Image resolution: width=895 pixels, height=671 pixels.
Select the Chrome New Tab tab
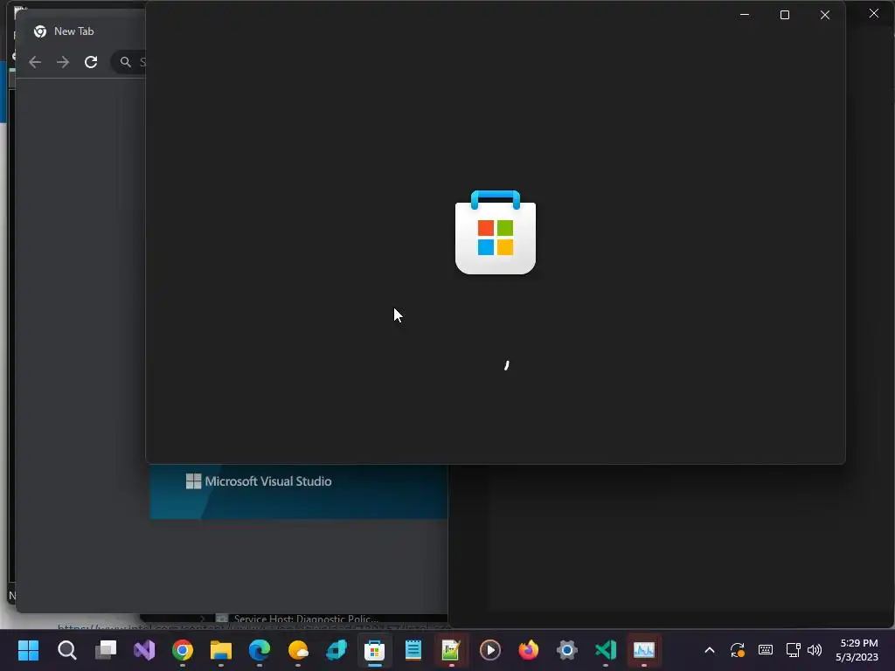[x=80, y=31]
